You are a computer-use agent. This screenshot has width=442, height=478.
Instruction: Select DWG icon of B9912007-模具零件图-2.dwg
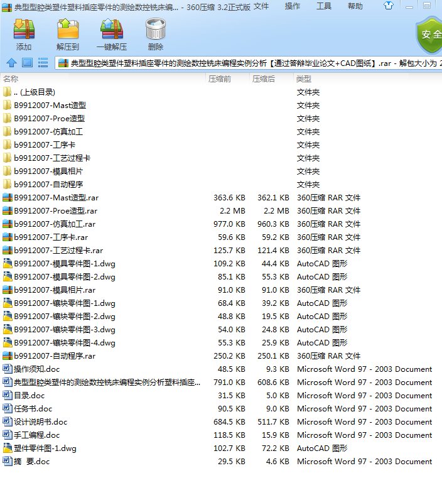coord(8,277)
